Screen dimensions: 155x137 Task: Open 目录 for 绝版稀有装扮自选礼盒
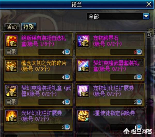pyautogui.click(x=11, y=52)
